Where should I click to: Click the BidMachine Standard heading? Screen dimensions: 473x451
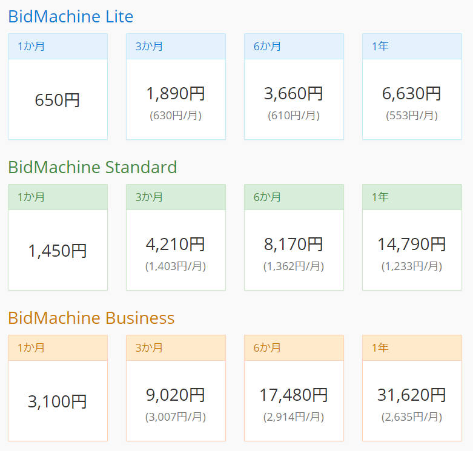click(x=92, y=167)
